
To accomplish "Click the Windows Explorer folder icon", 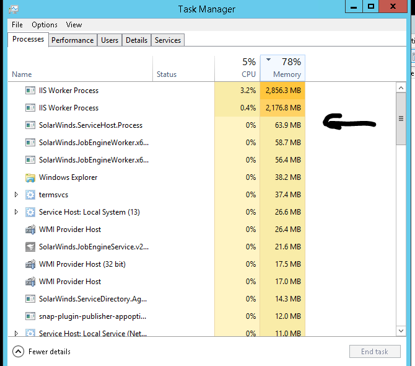I will click(30, 177).
